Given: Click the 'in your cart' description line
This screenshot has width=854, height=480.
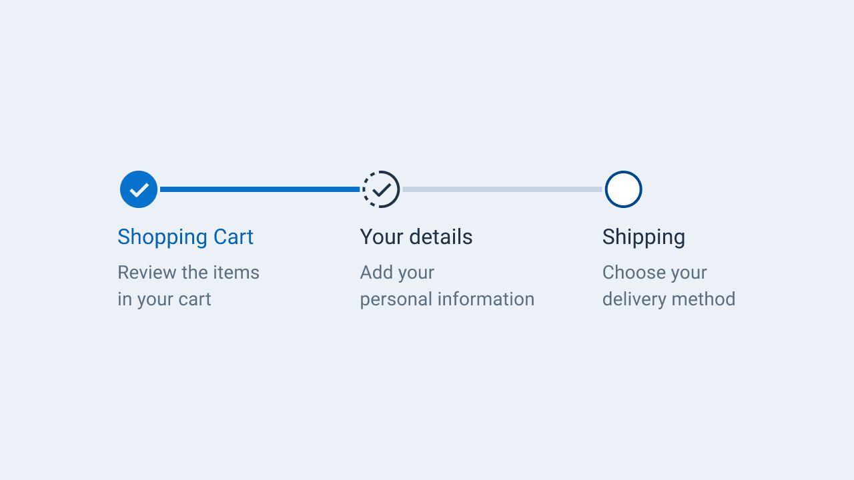Looking at the screenshot, I should click(164, 299).
